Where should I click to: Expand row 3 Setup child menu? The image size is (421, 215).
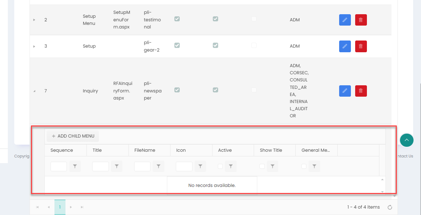point(34,46)
